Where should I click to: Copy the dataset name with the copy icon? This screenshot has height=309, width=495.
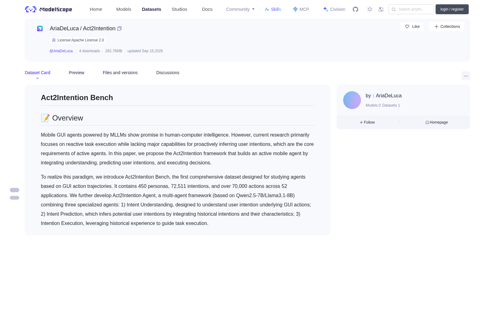click(x=119, y=28)
